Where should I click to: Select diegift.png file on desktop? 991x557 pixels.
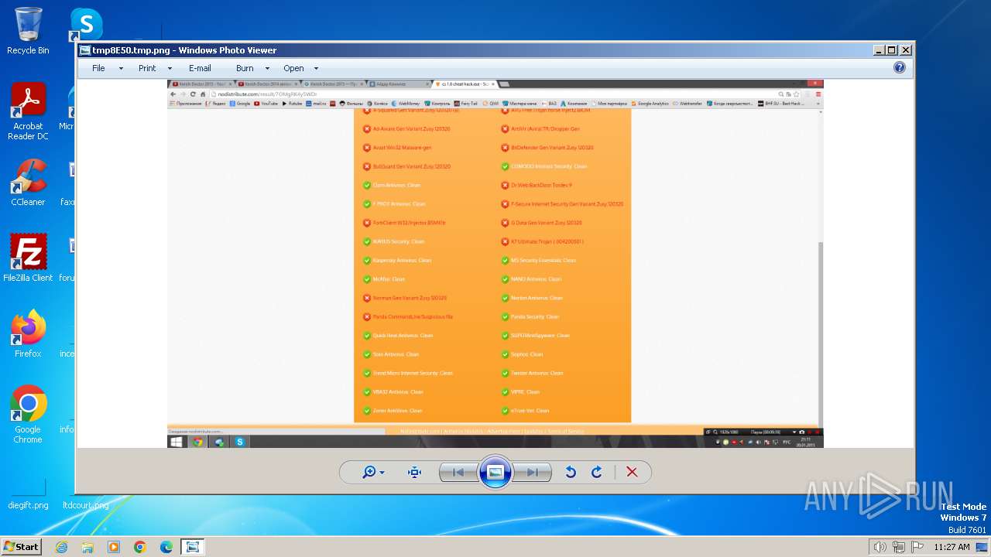[x=28, y=495]
